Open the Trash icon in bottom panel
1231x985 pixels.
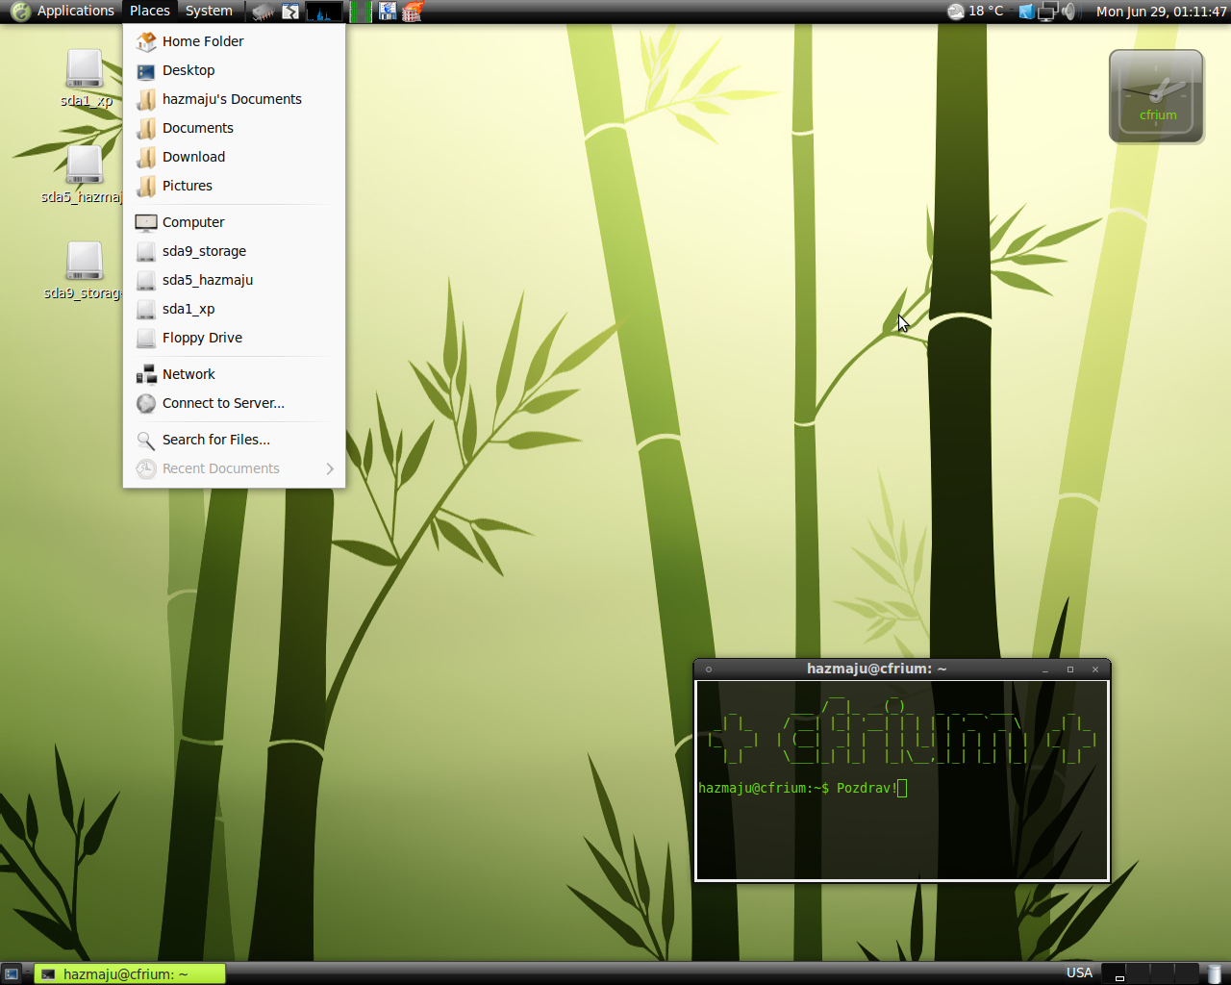click(x=1215, y=973)
